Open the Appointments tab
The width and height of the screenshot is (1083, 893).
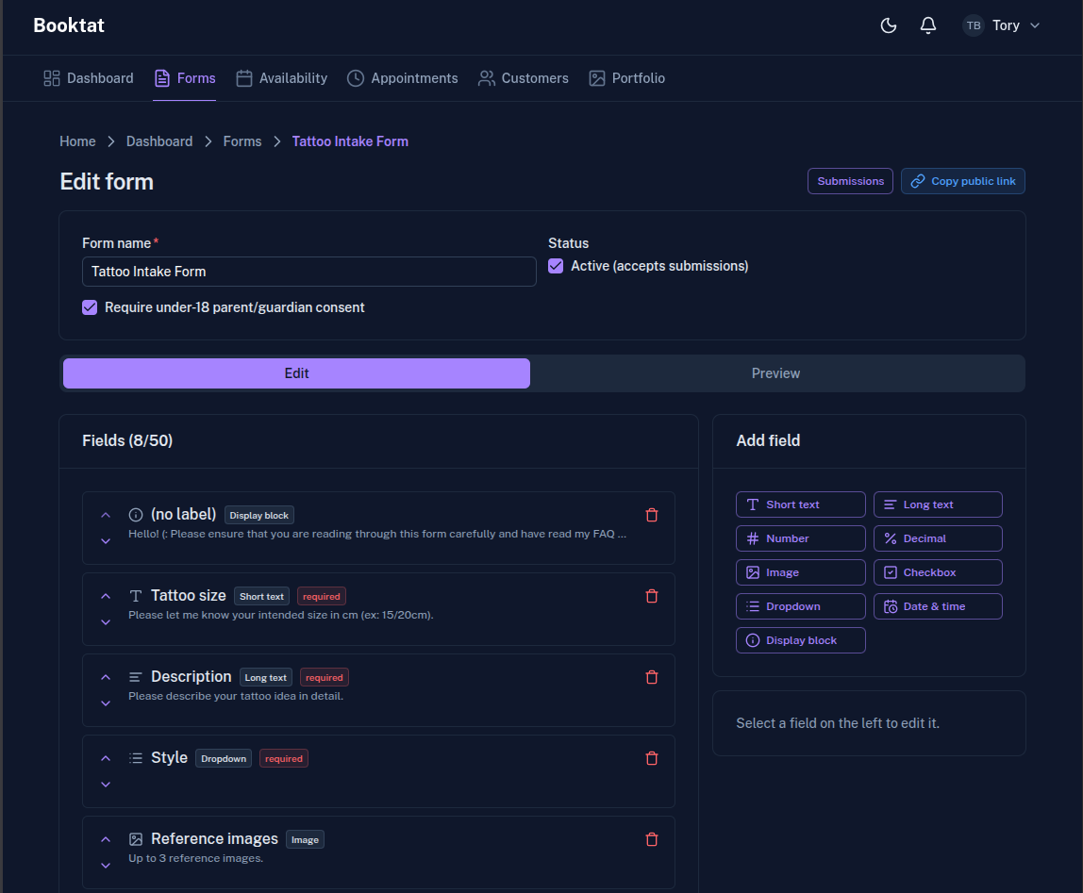(x=402, y=78)
